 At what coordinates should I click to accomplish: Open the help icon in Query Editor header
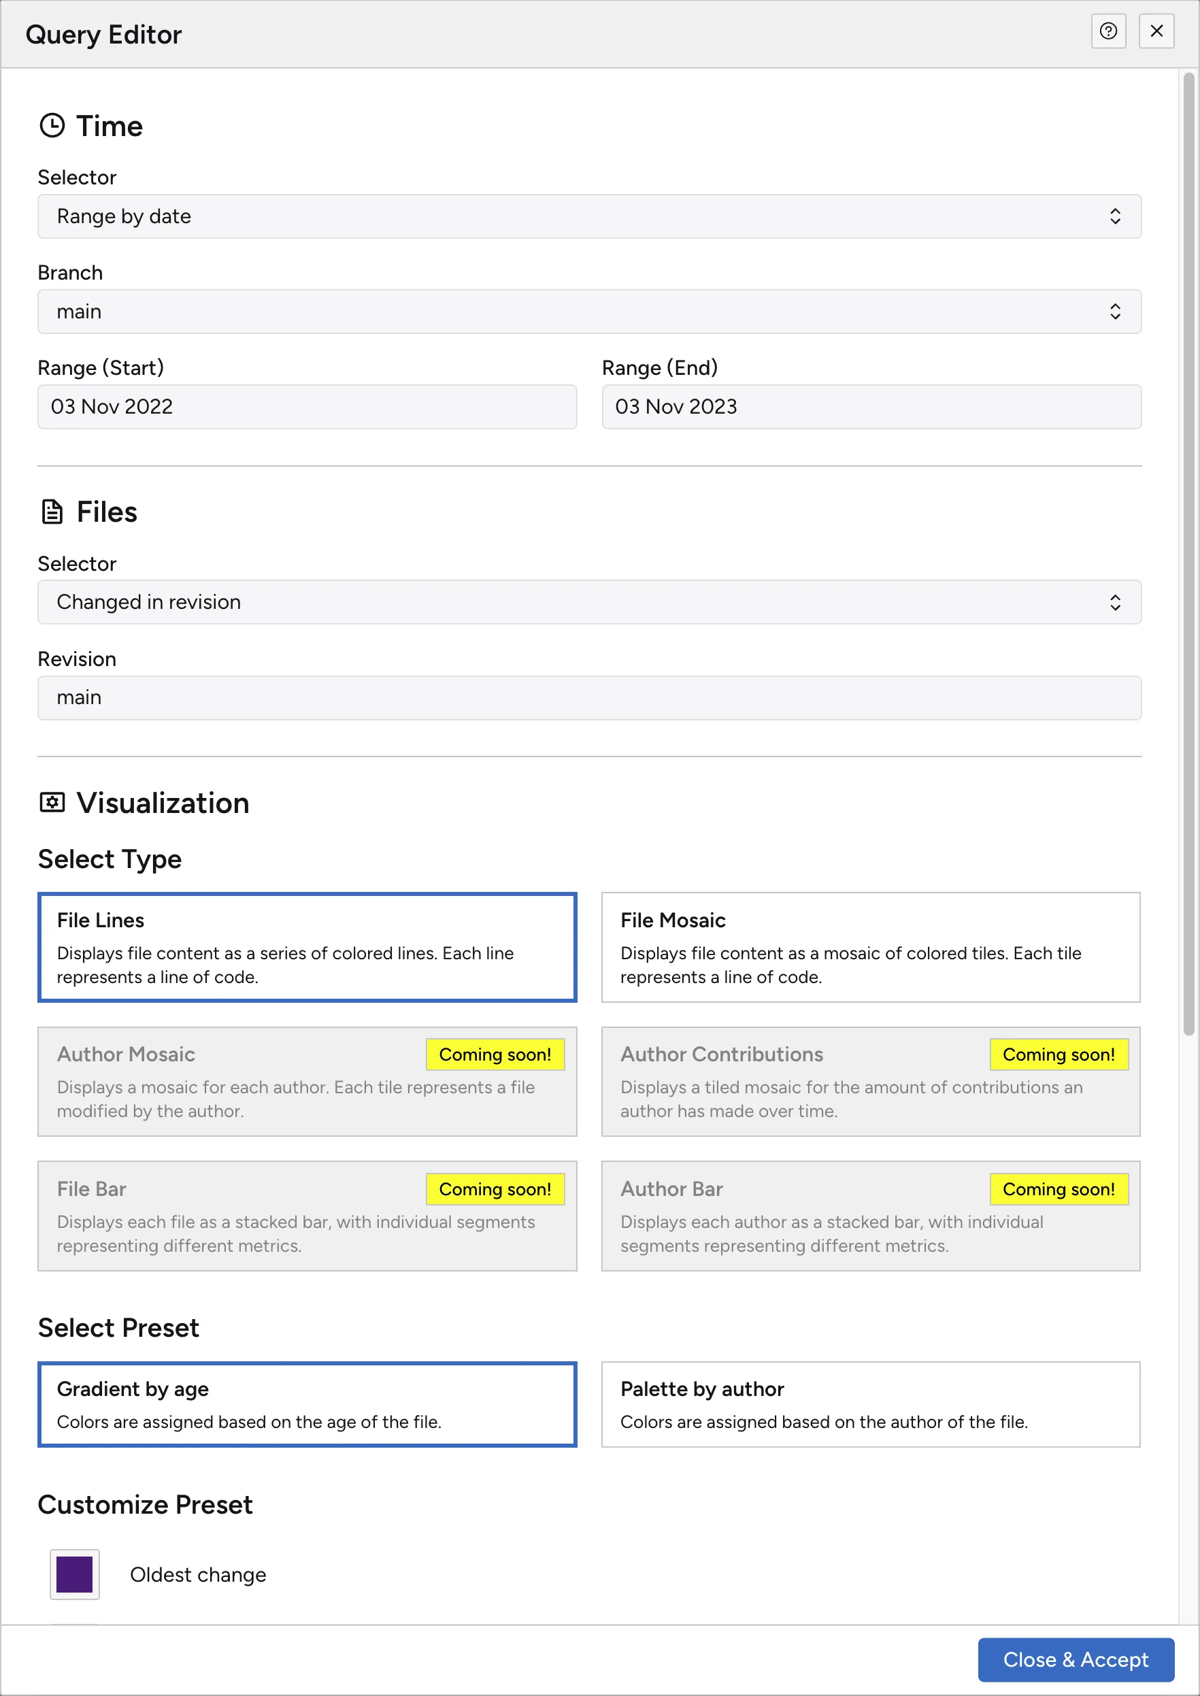tap(1108, 31)
